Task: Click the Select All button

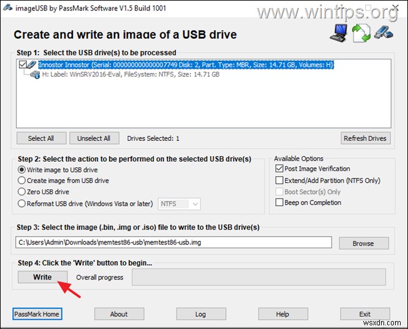Action: 42,138
